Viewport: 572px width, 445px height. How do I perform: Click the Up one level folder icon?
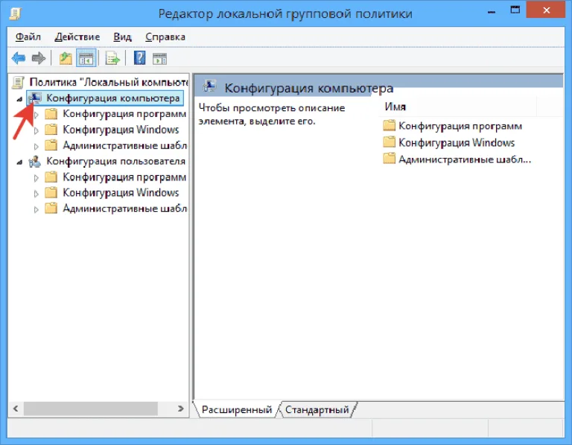pos(66,58)
